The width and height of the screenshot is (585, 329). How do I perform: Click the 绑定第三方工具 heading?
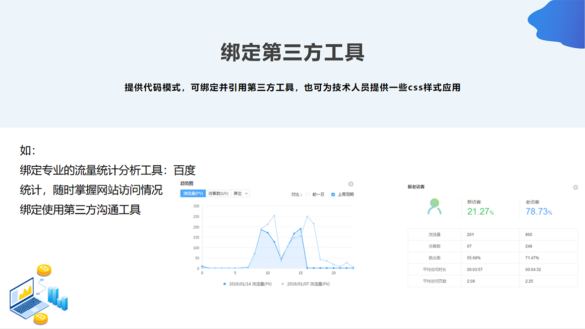[x=292, y=52]
